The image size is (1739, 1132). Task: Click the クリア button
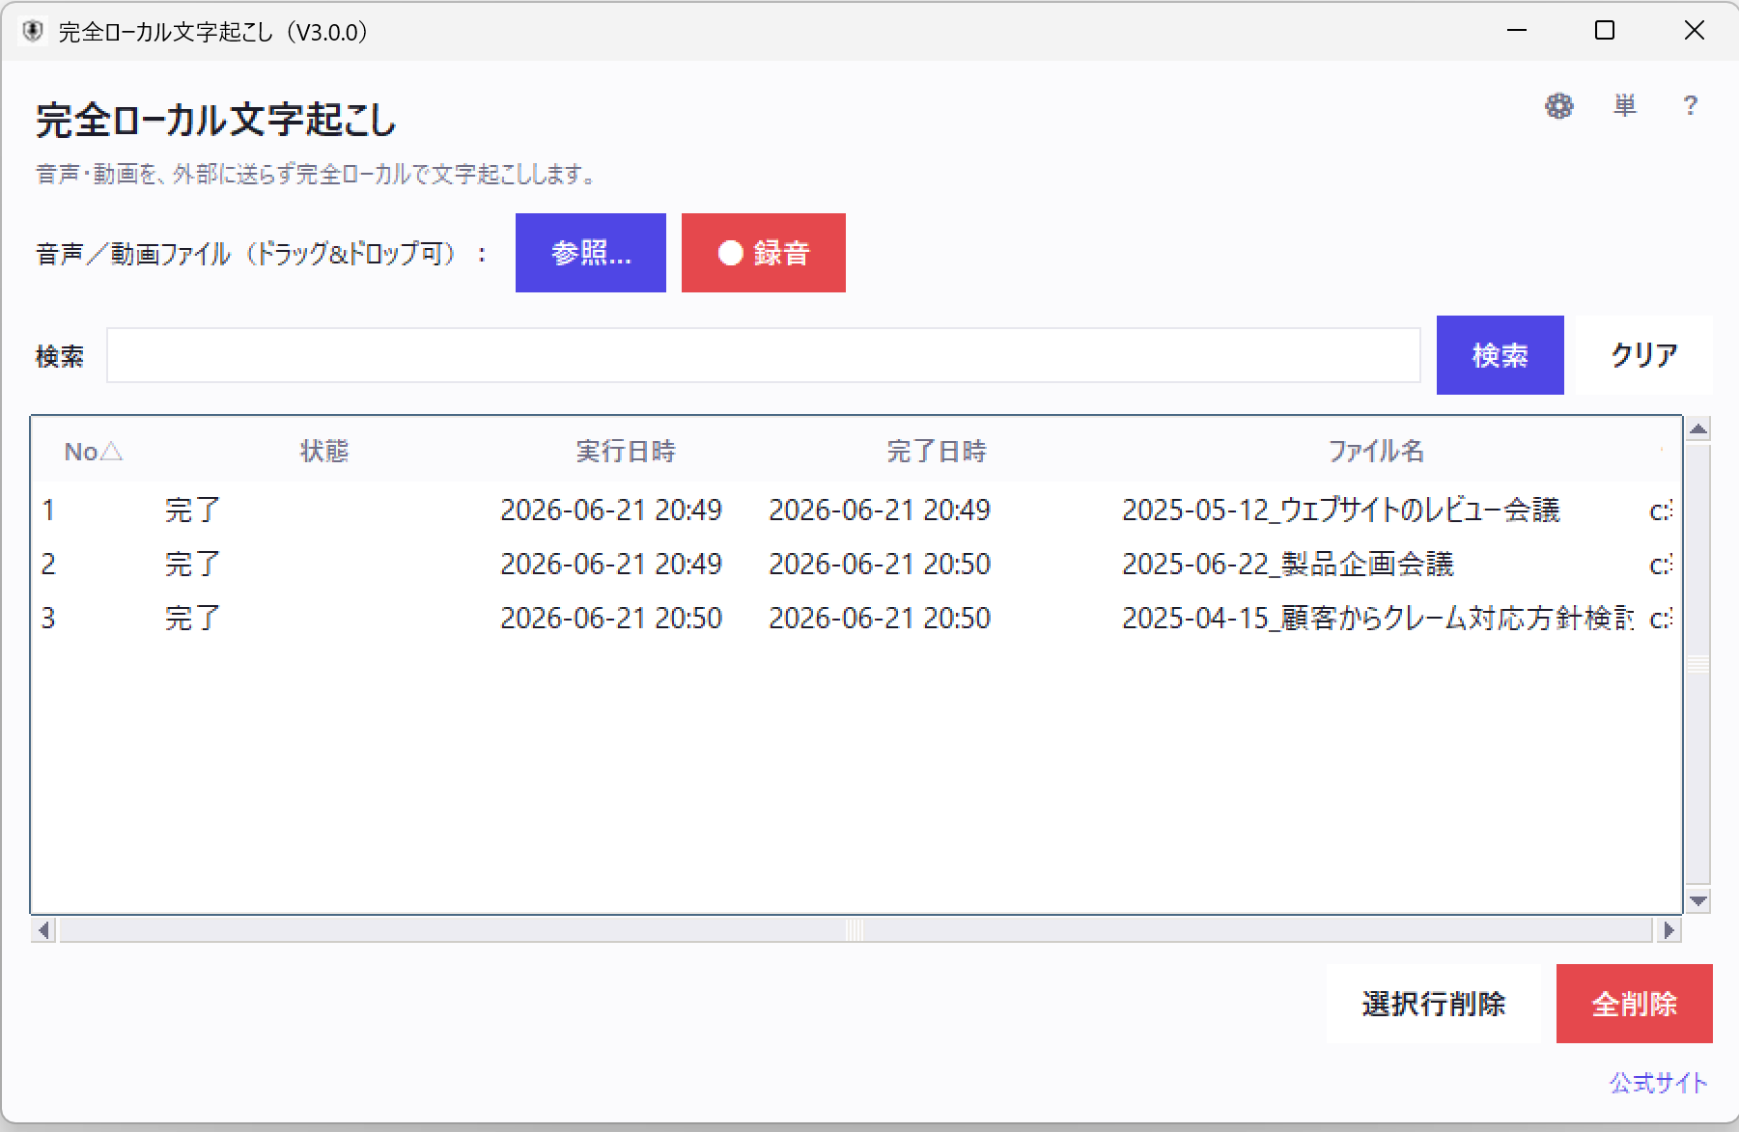(x=1644, y=355)
